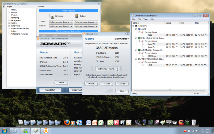Open the Edit menu in Hardware Monitor
The height and width of the screenshot is (134, 214).
[139, 19]
